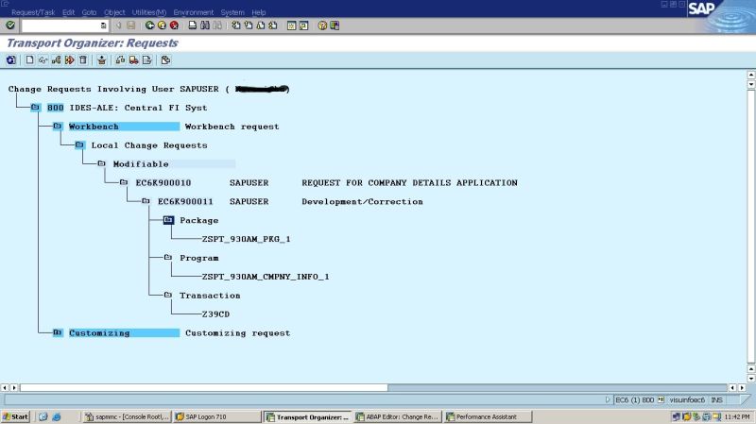756x424 pixels.
Task: Click the Windows Start button
Action: pos(15,416)
